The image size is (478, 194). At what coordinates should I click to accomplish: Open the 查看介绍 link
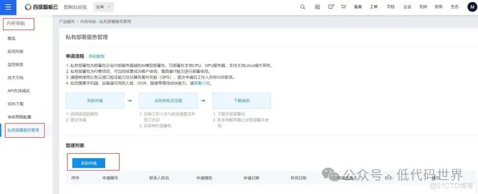pos(202,83)
